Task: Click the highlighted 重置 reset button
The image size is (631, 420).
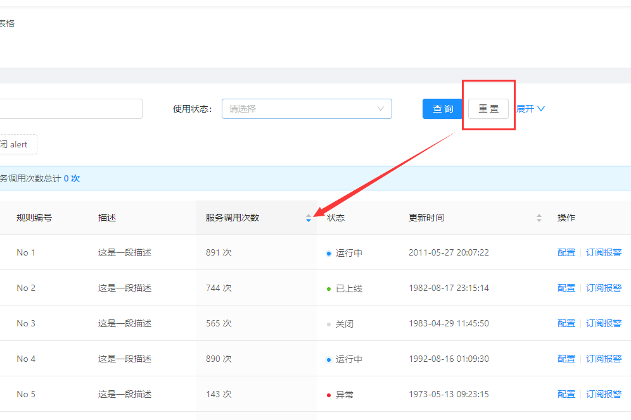Action: [488, 109]
